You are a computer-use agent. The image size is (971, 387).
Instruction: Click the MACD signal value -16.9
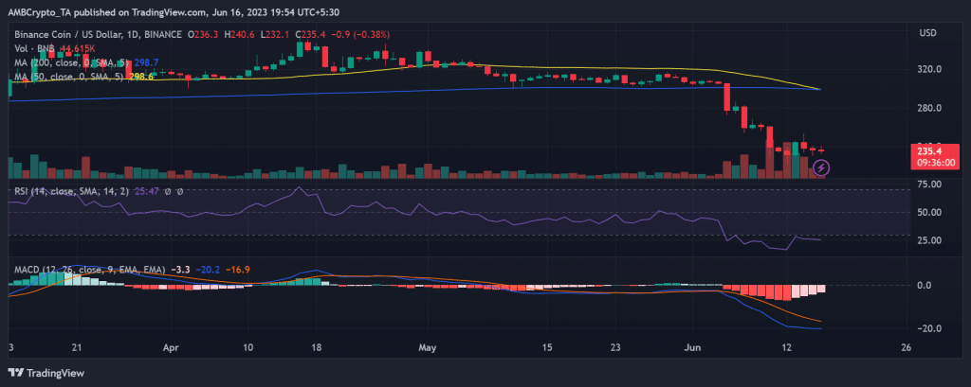click(237, 270)
